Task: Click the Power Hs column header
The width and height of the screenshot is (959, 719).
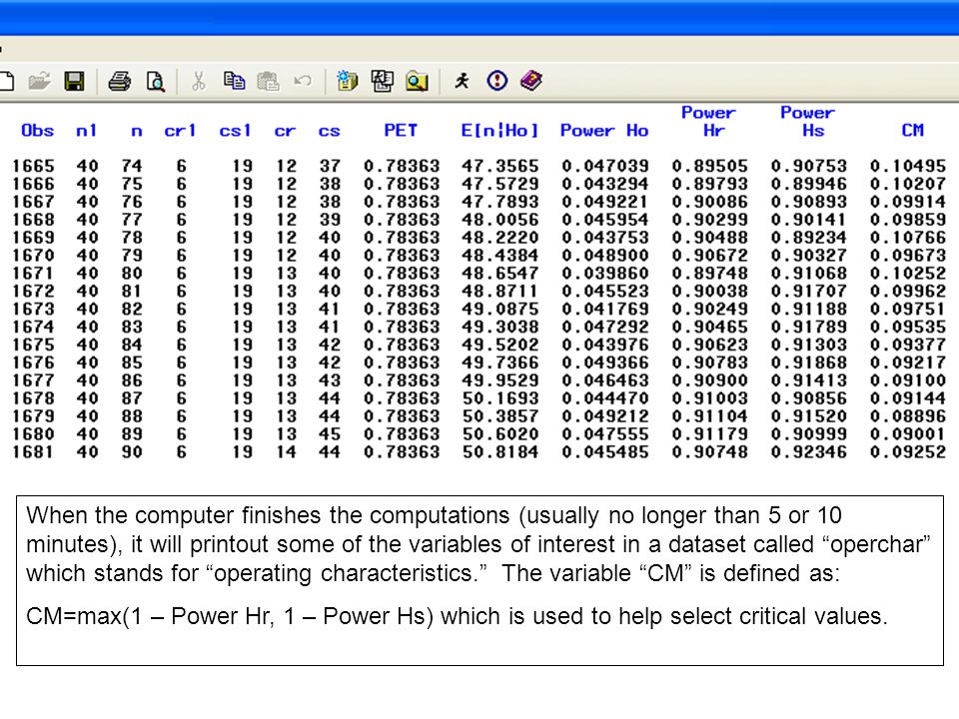Action: tap(808, 121)
